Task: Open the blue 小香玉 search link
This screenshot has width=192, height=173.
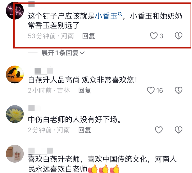Action: pyautogui.click(x=106, y=17)
